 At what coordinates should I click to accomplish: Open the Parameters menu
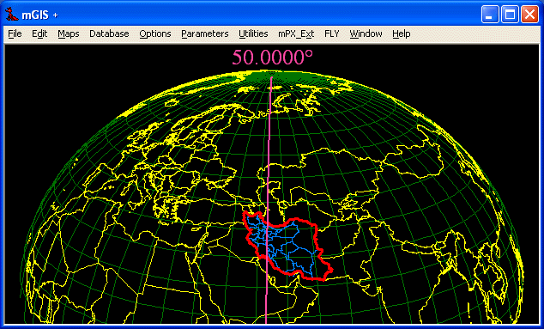(205, 34)
